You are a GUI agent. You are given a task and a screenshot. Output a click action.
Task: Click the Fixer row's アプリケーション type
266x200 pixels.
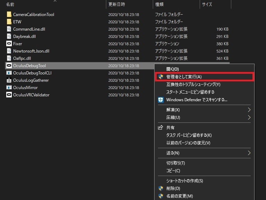(167, 44)
